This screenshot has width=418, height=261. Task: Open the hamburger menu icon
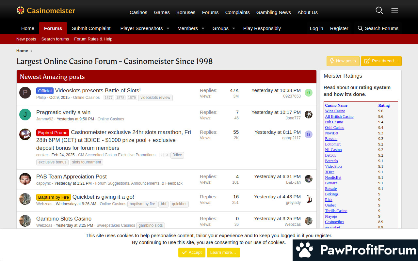tap(394, 10)
